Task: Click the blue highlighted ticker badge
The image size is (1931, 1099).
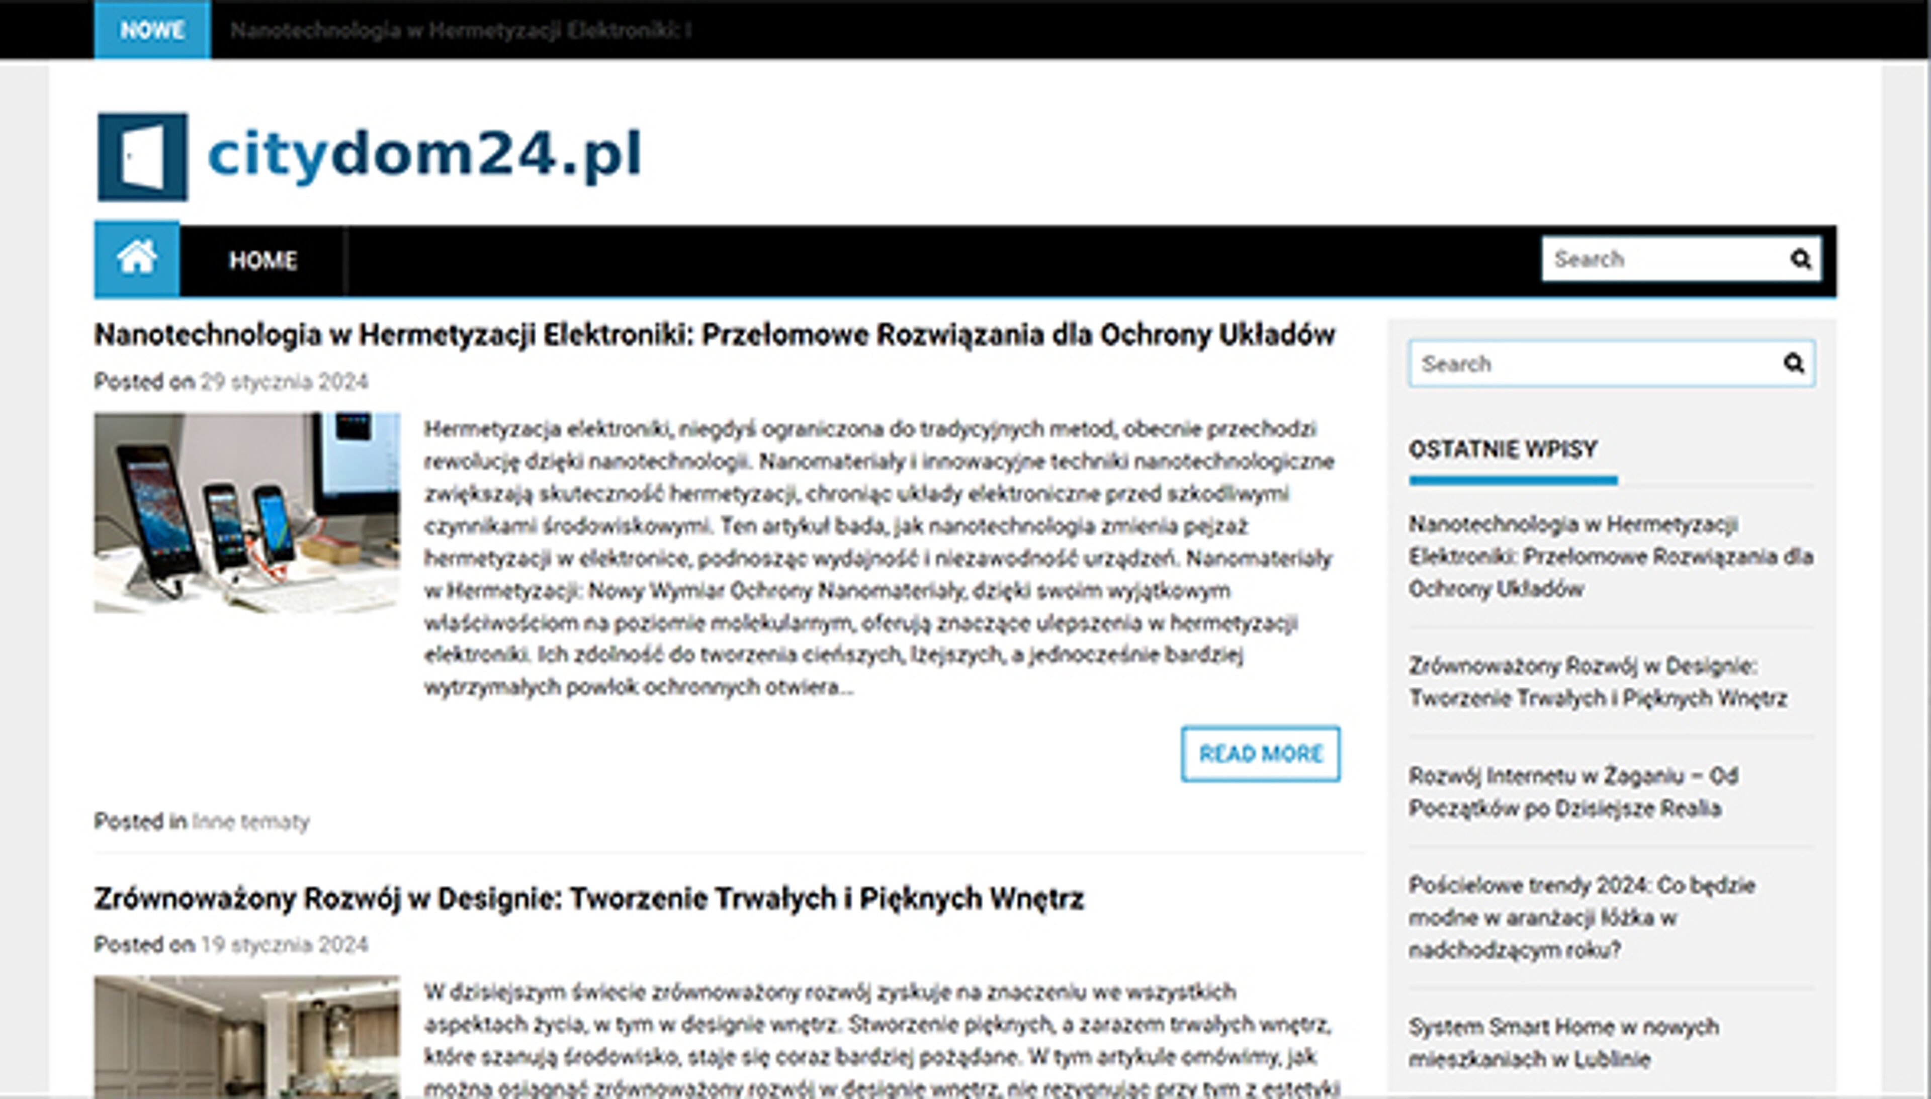Action: (150, 31)
